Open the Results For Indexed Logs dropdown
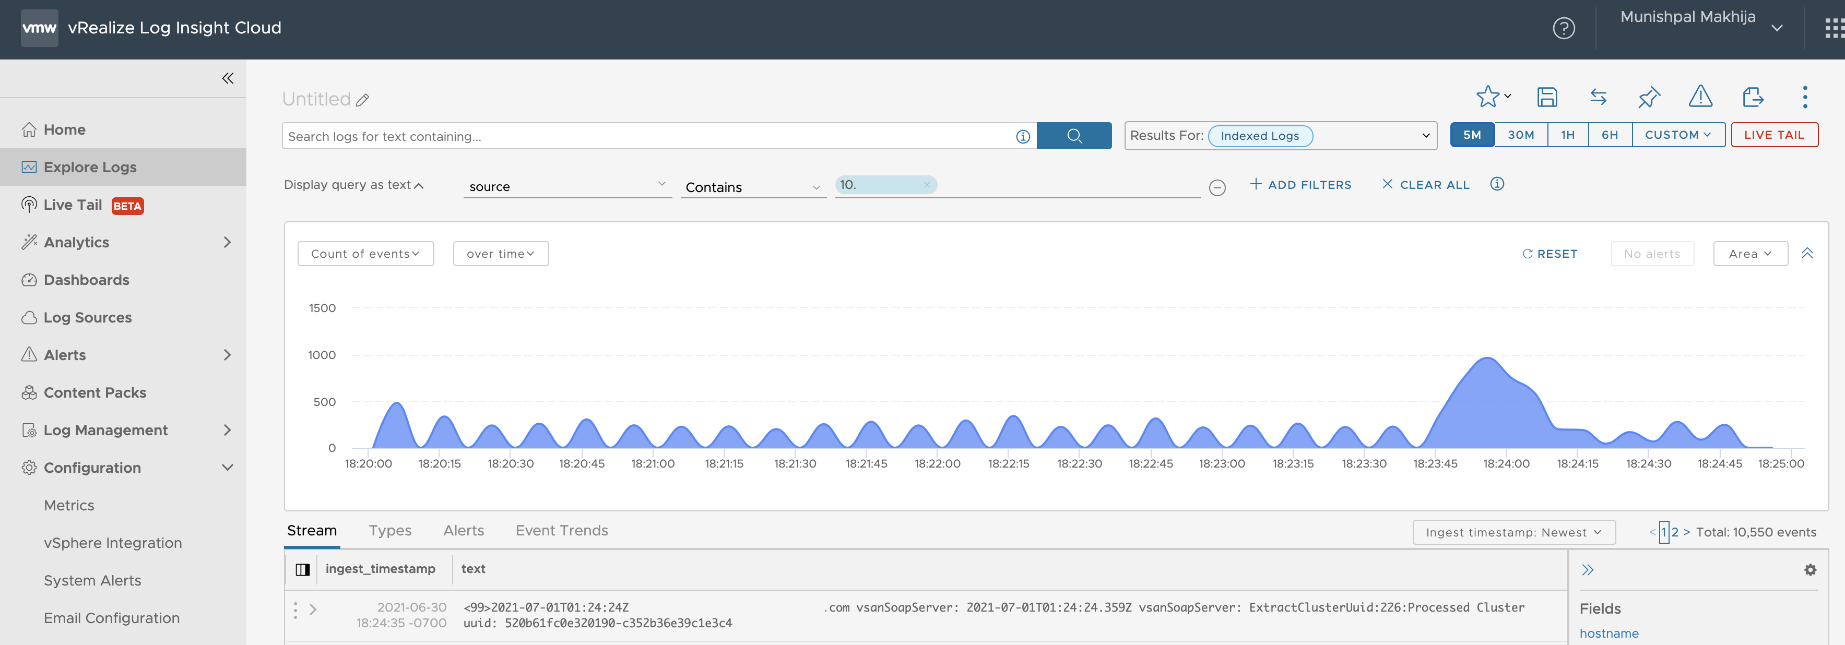1845x645 pixels. click(x=1281, y=135)
